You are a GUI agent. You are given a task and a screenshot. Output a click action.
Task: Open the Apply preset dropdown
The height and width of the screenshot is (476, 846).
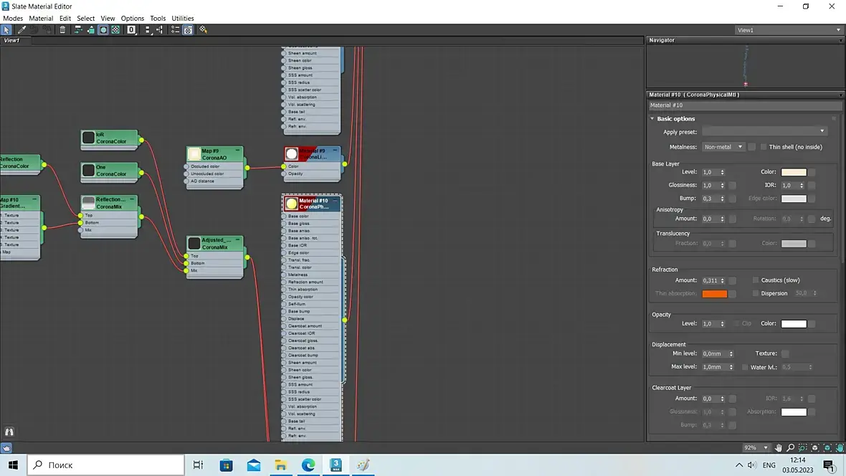[x=764, y=132]
